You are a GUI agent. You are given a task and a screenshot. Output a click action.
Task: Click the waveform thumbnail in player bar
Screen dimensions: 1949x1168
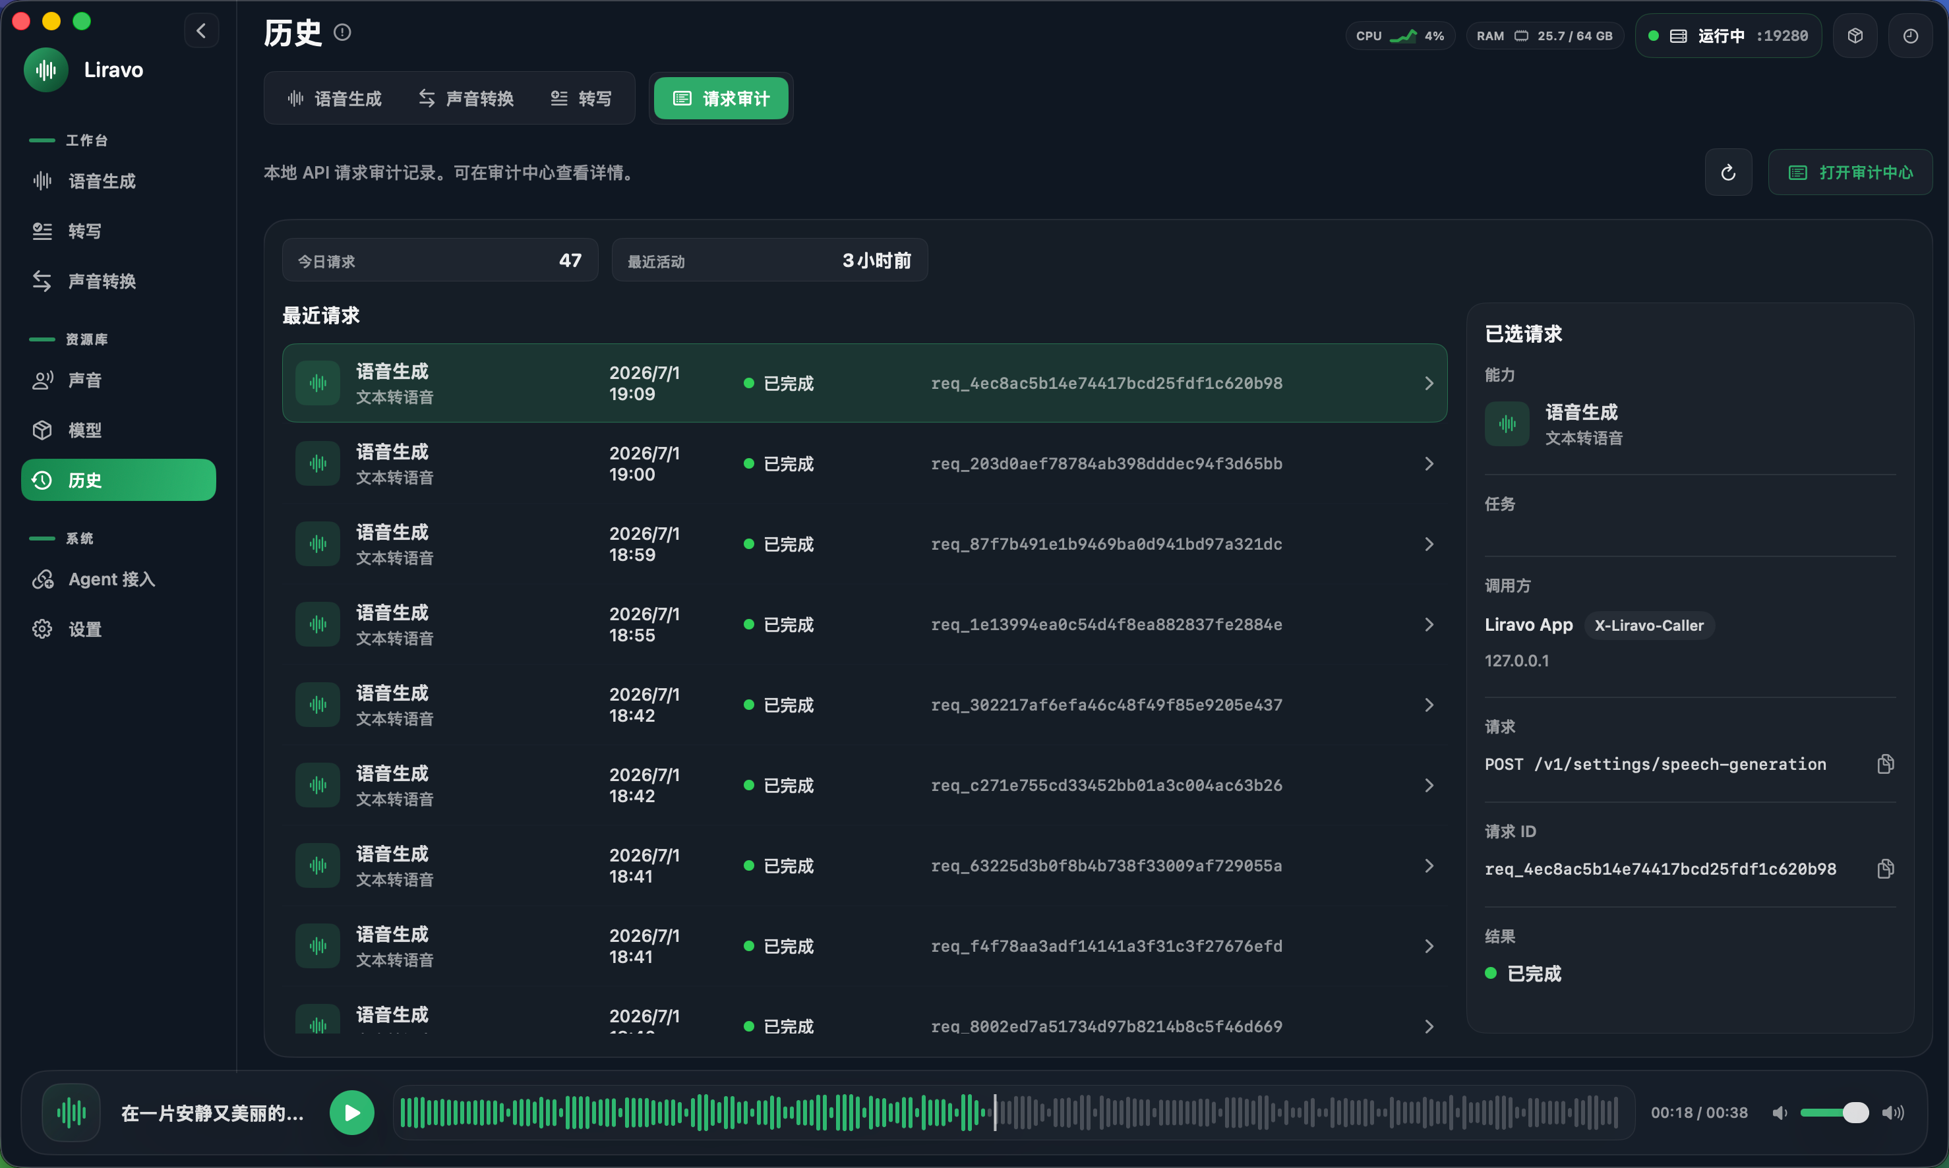click(72, 1113)
